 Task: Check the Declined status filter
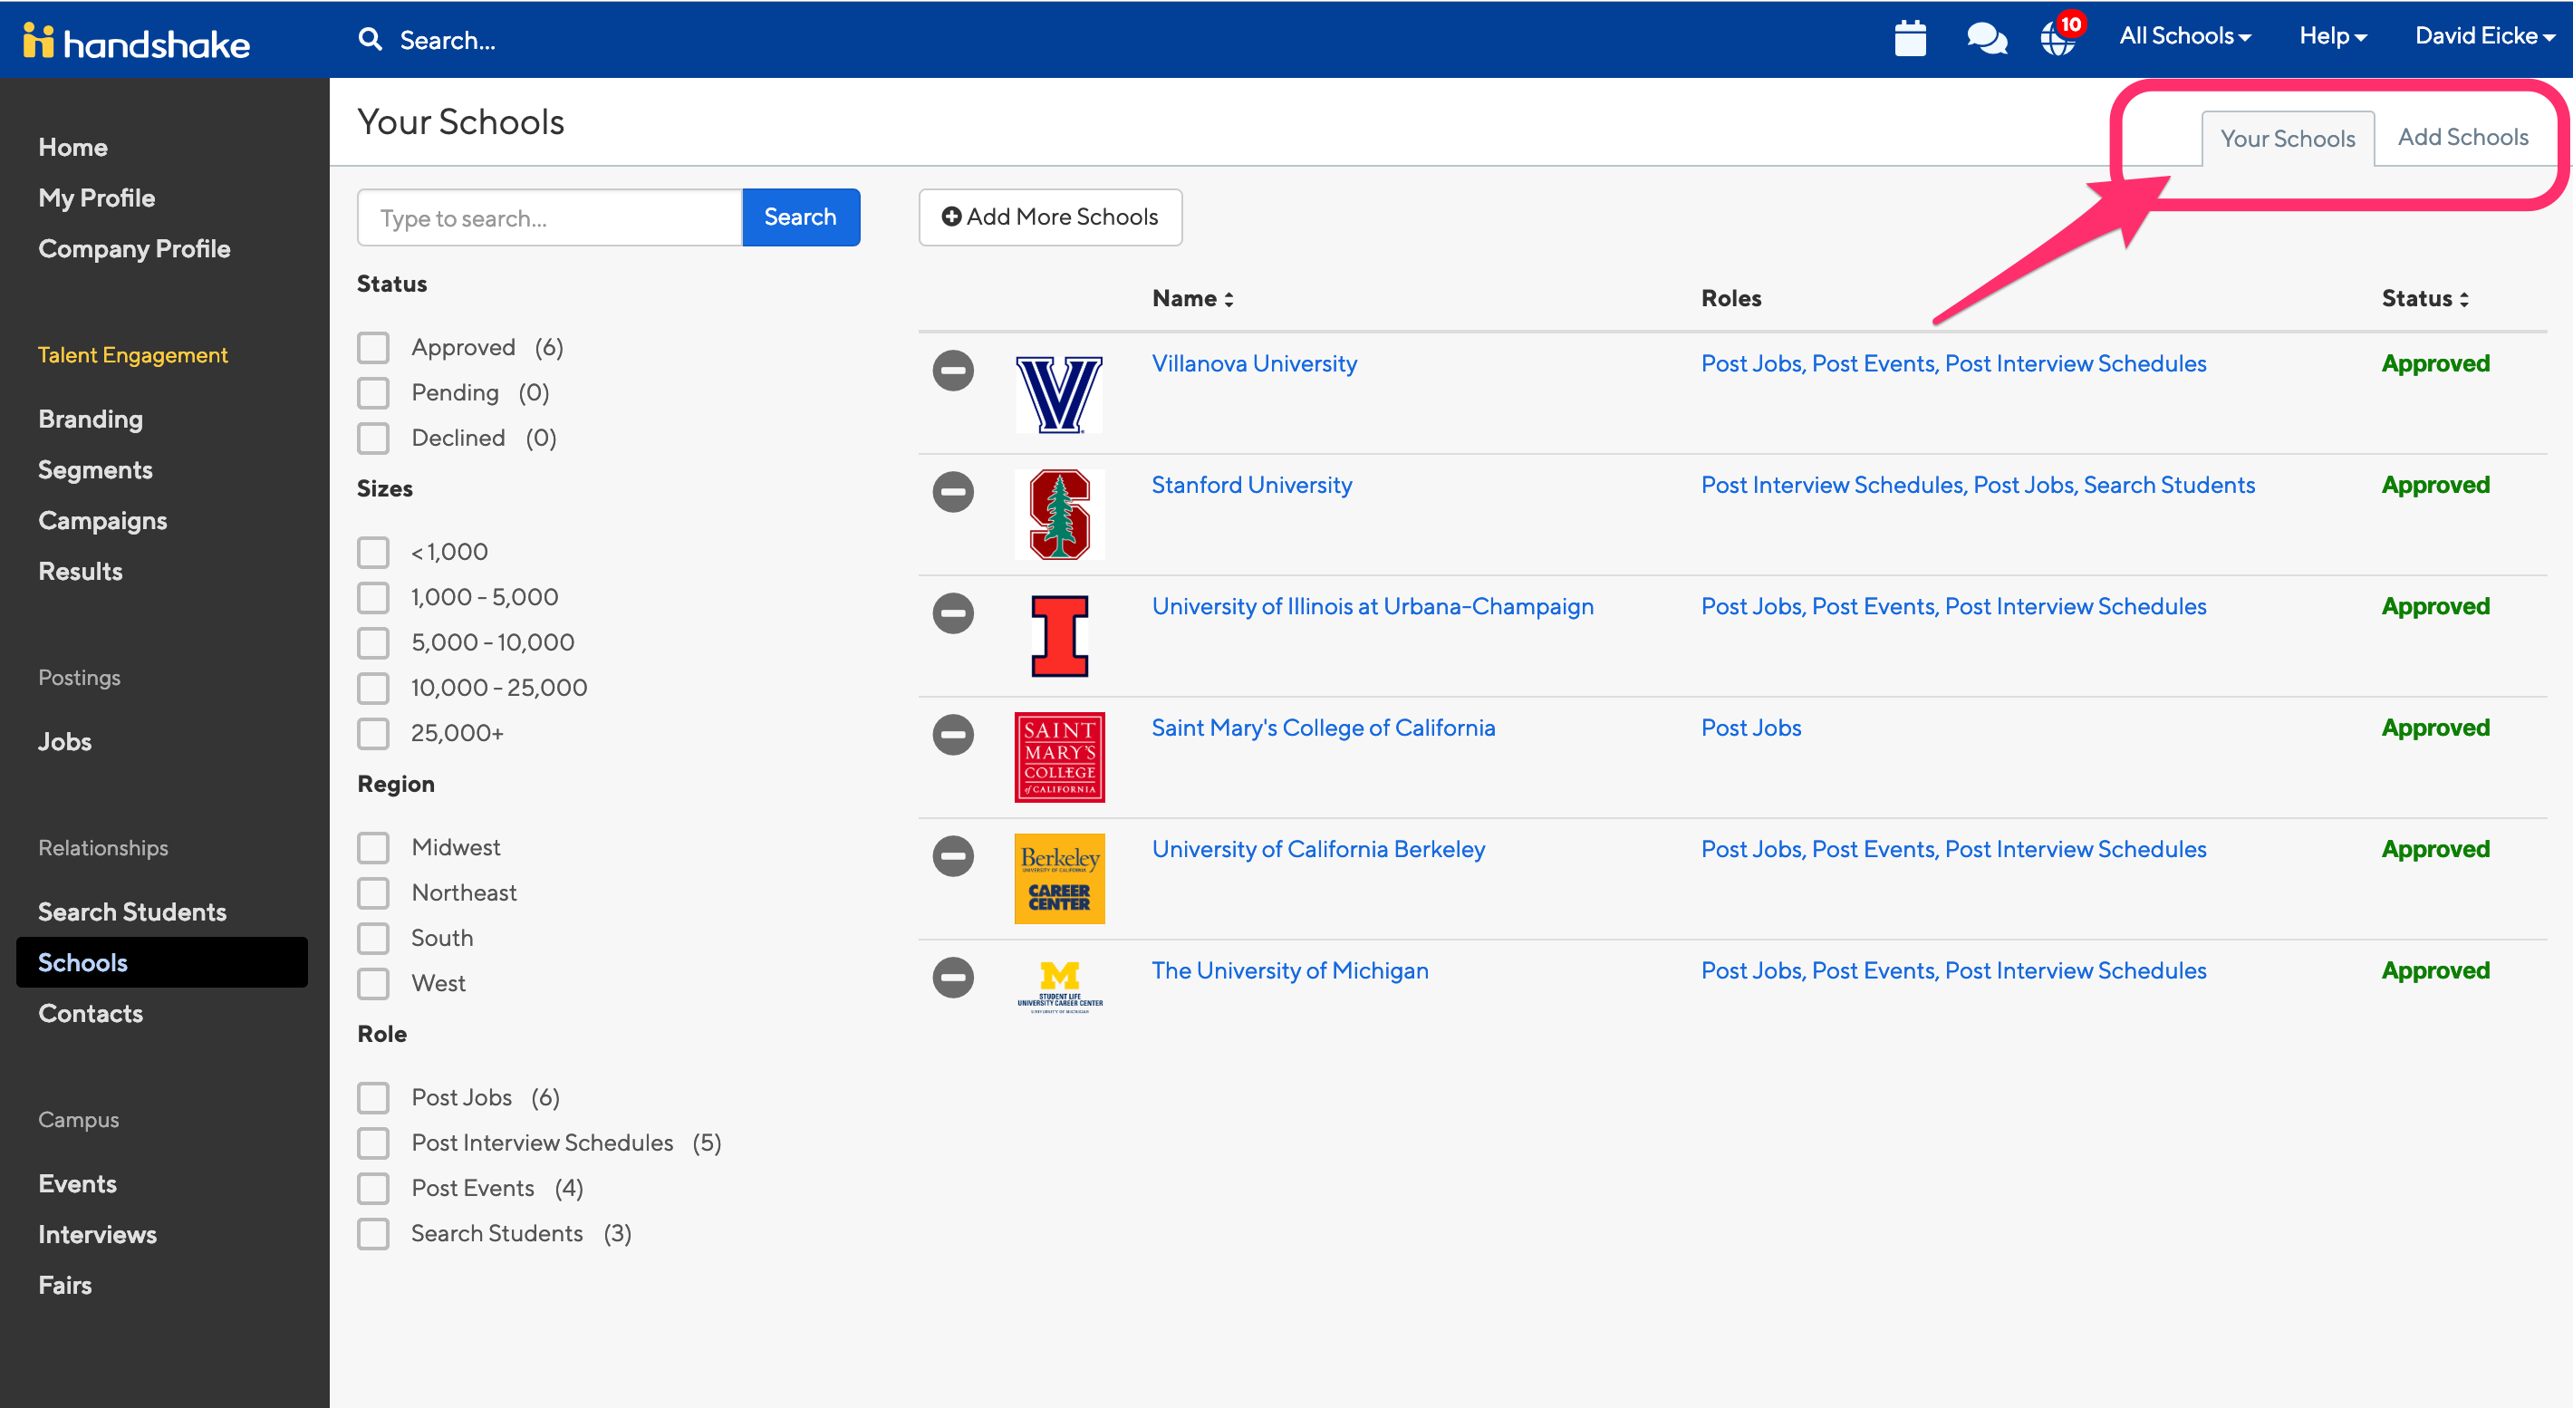pyautogui.click(x=373, y=439)
